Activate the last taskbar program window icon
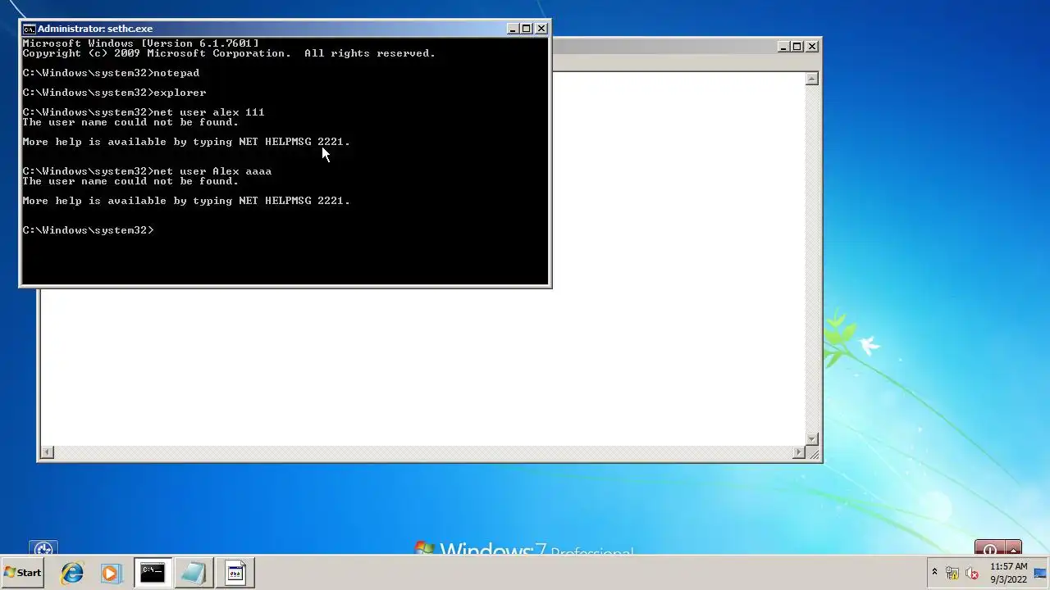The image size is (1050, 590). coord(235,573)
